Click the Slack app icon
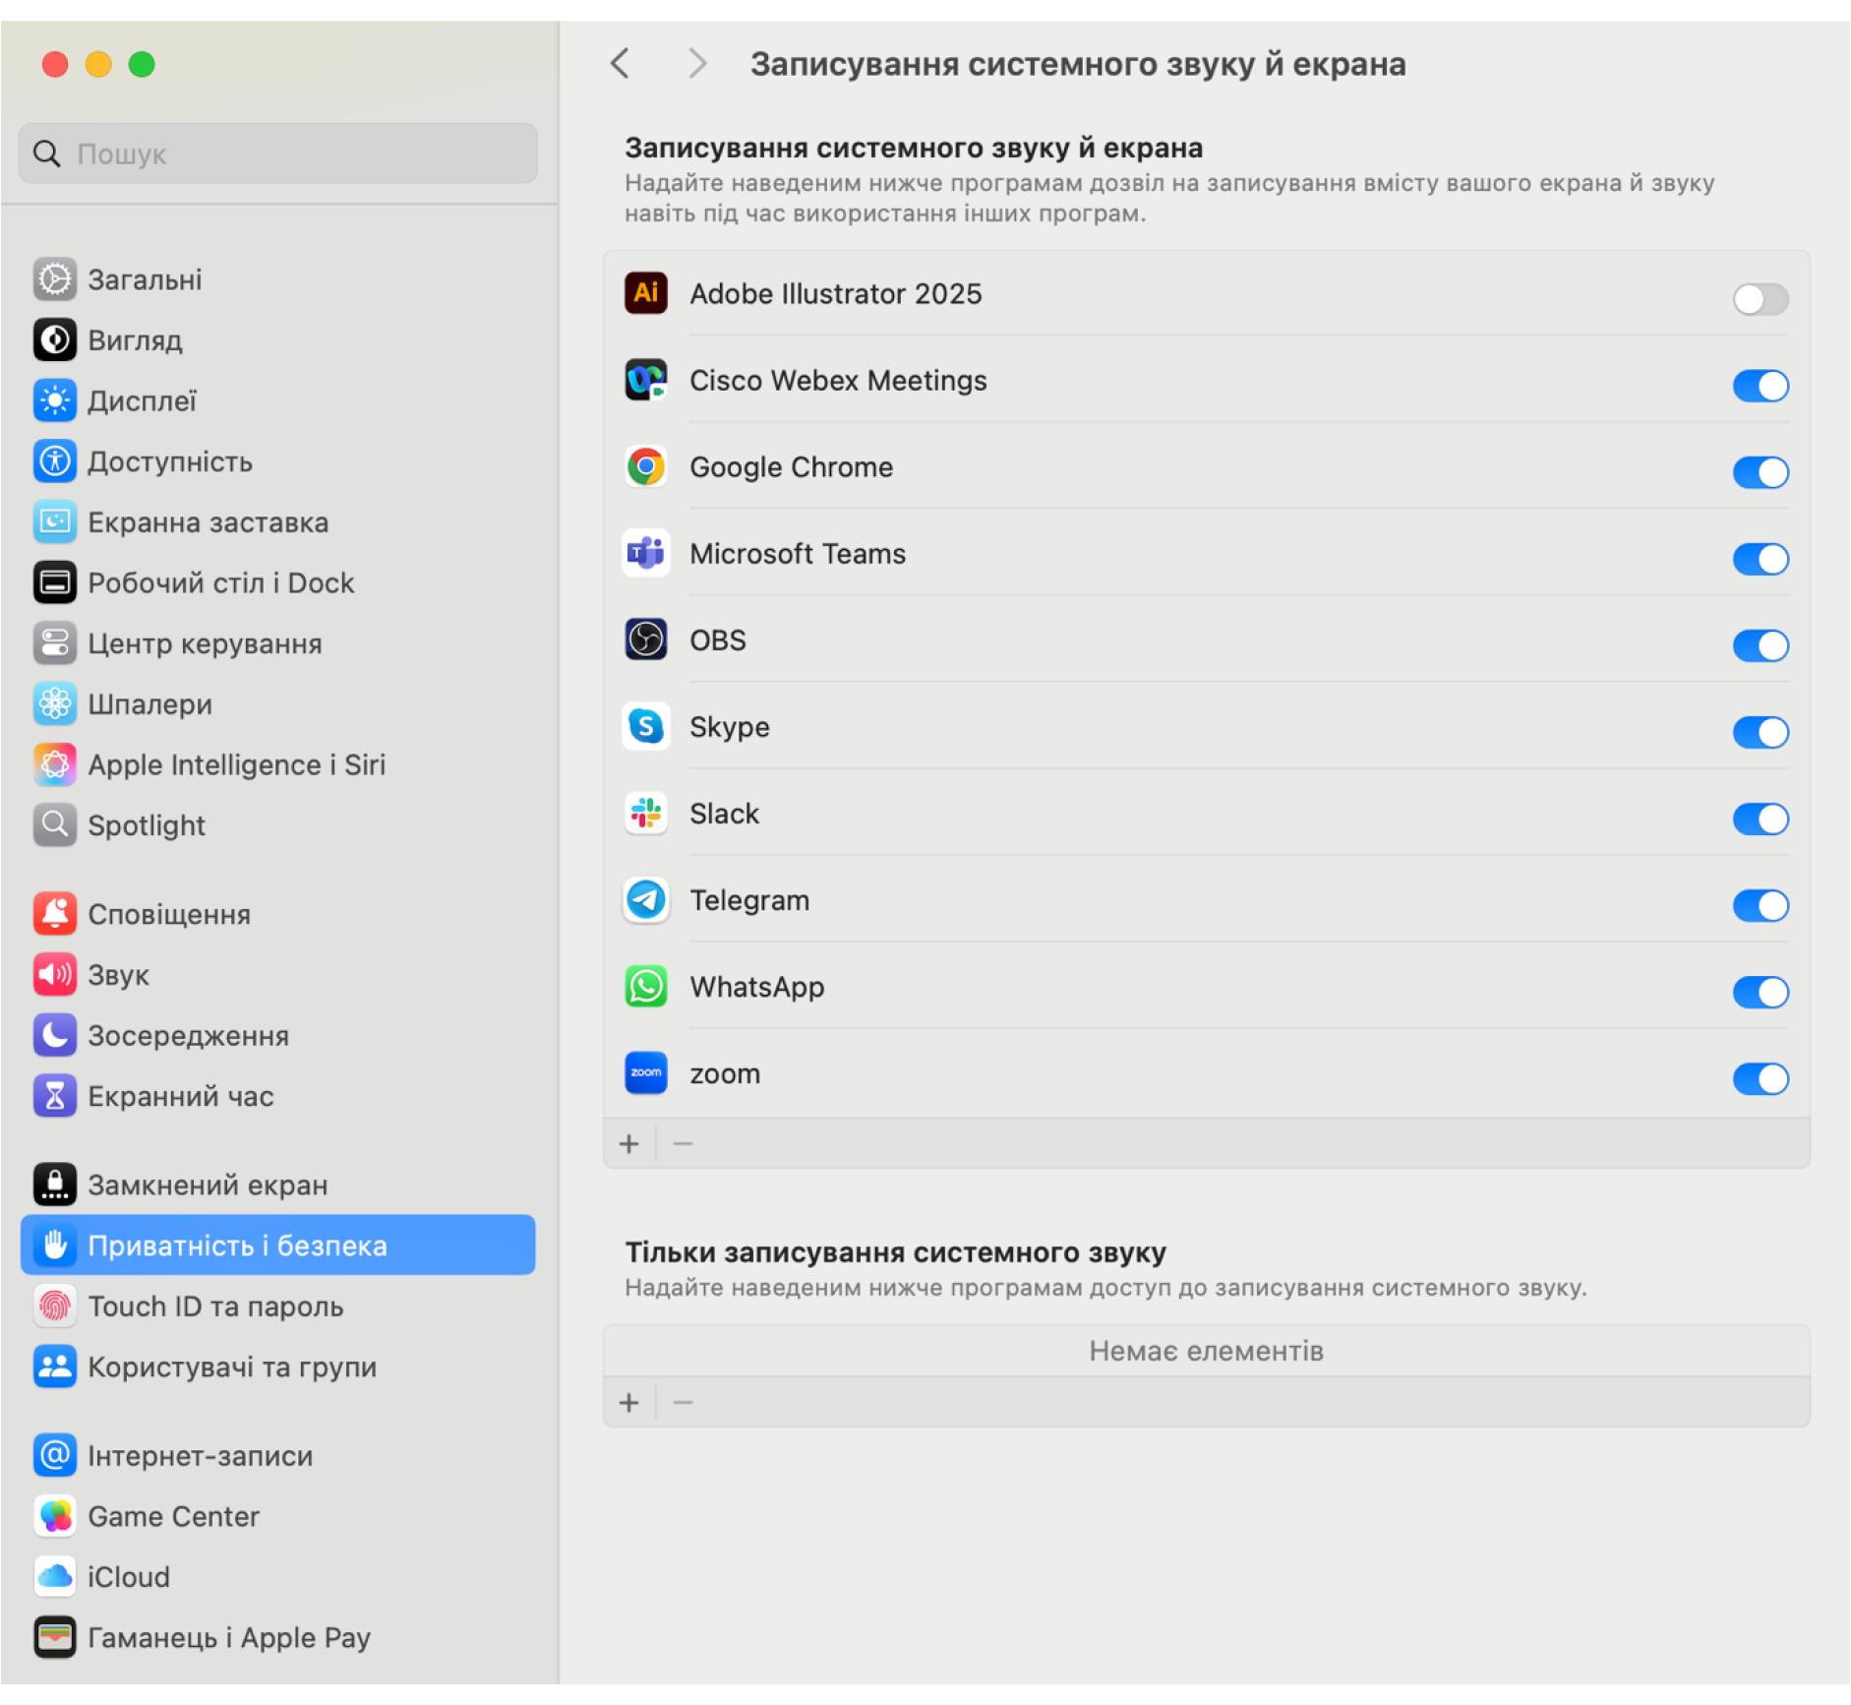 (x=645, y=813)
